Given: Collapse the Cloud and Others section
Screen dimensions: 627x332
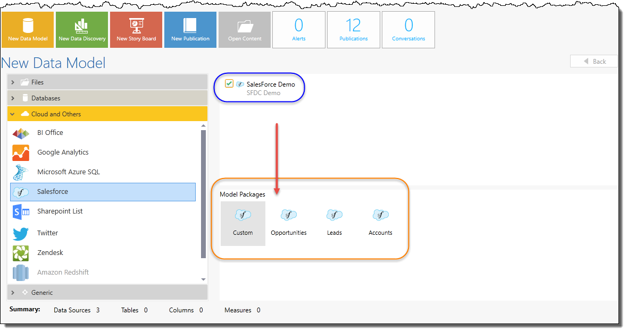Looking at the screenshot, I should [x=107, y=114].
